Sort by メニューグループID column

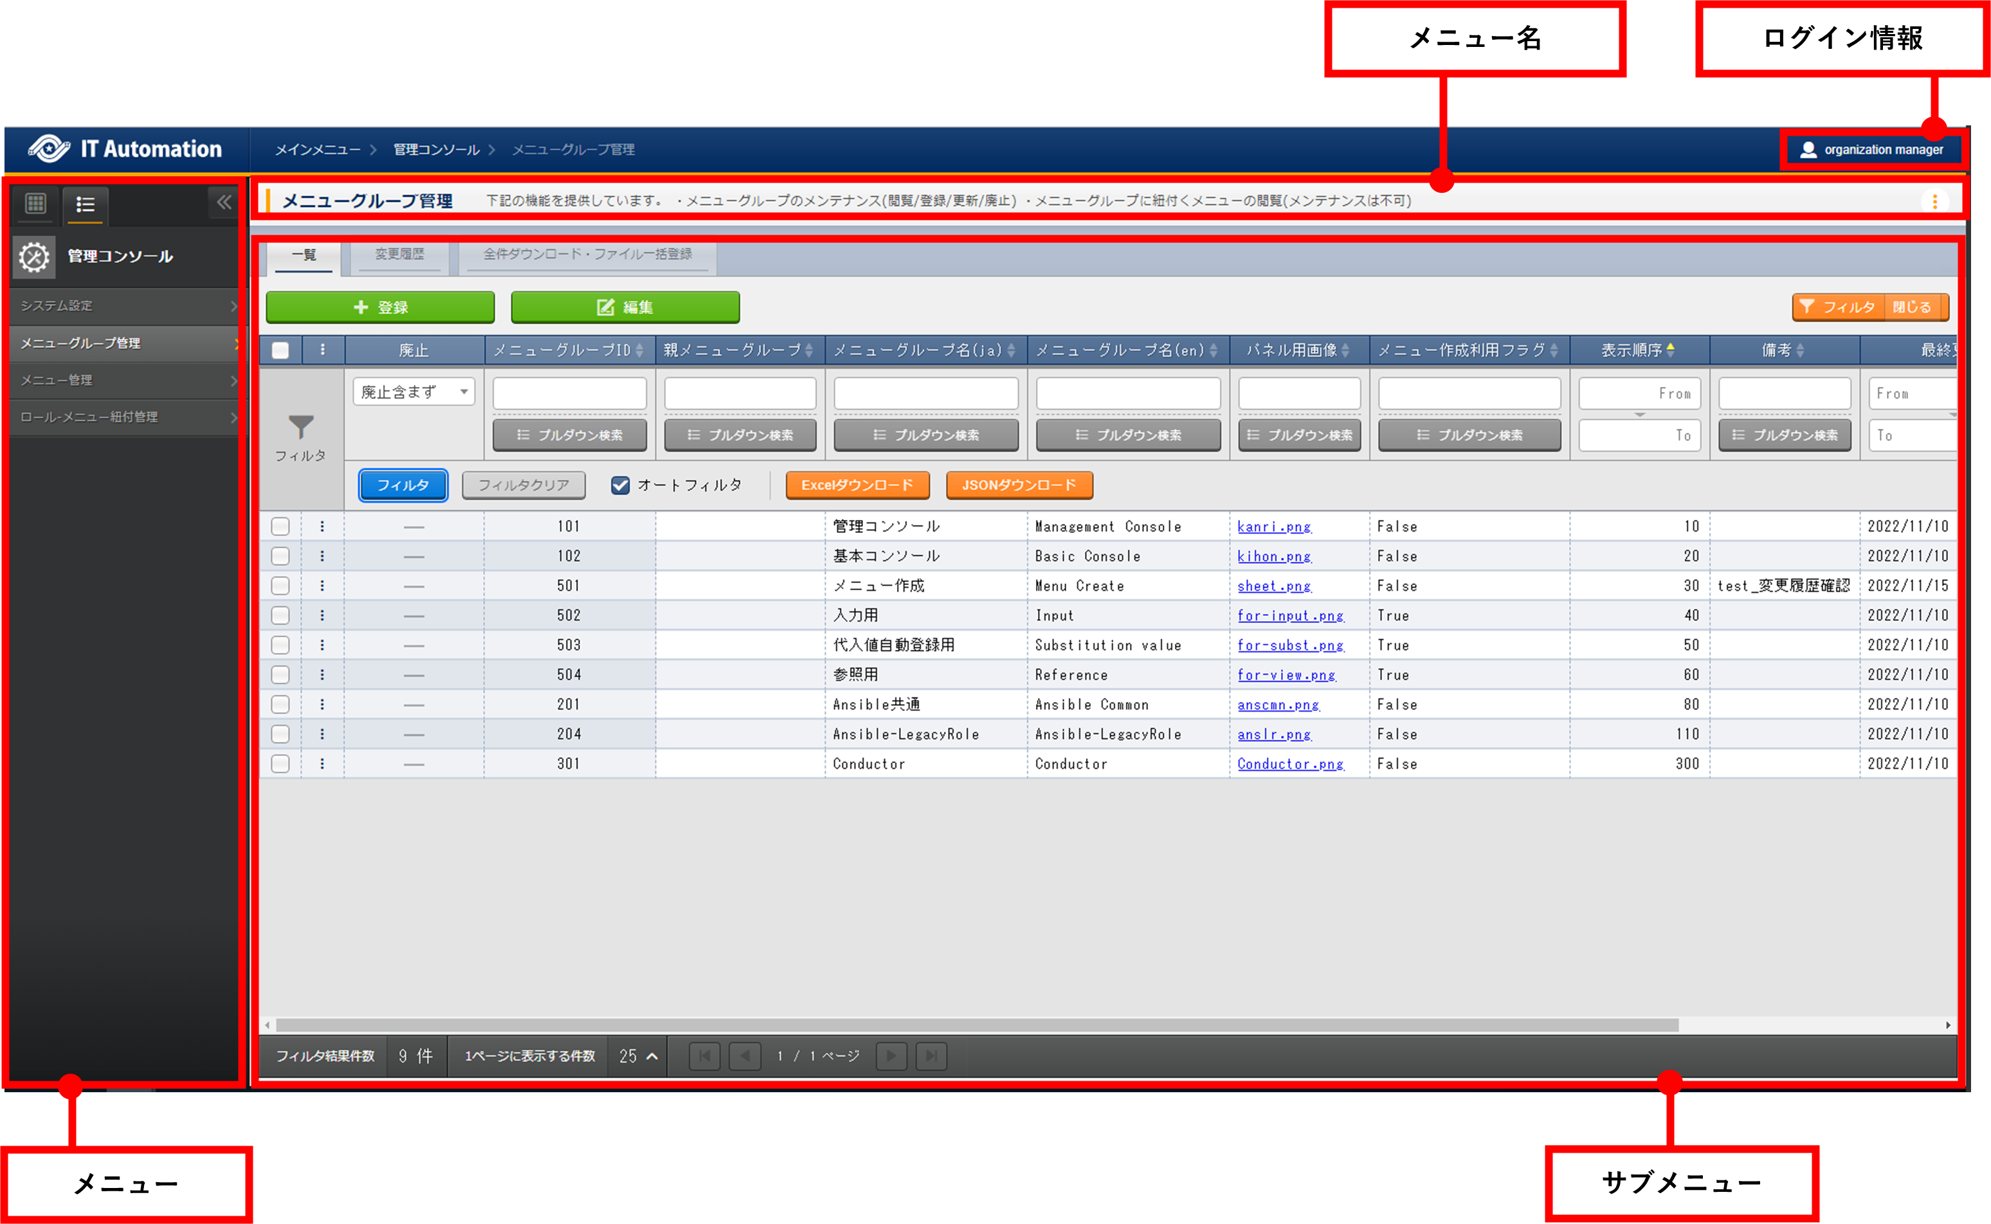[569, 350]
